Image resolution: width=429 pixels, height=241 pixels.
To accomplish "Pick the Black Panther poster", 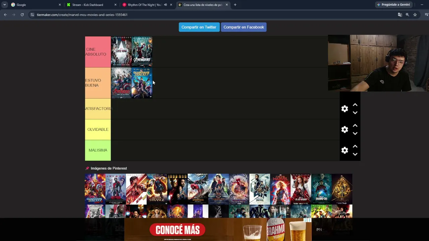I will pyautogui.click(x=260, y=189).
